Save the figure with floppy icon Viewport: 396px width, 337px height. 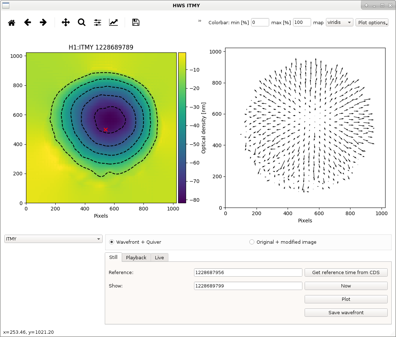pos(135,22)
